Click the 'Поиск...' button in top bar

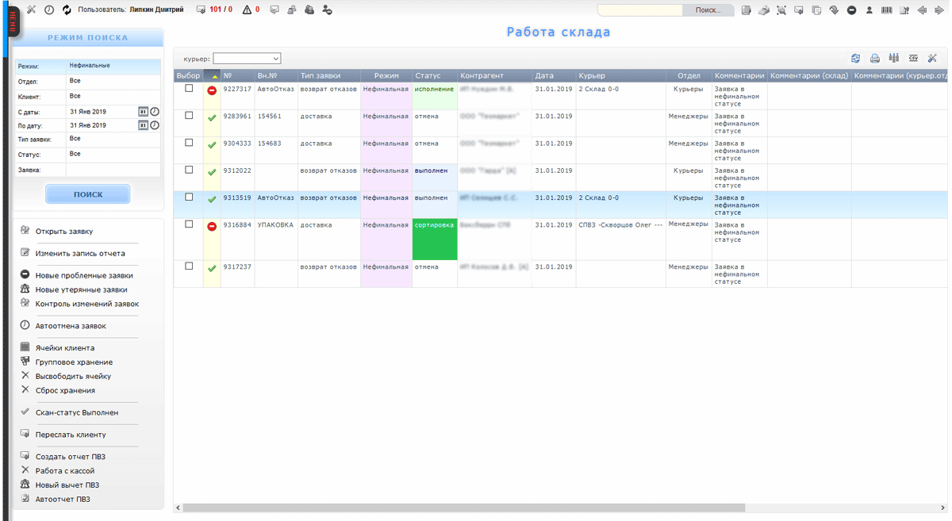[708, 10]
